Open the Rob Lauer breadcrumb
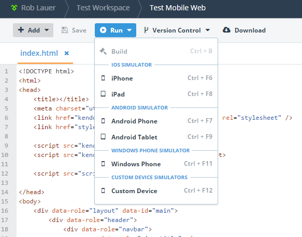This screenshot has height=237, width=302. pos(38,8)
